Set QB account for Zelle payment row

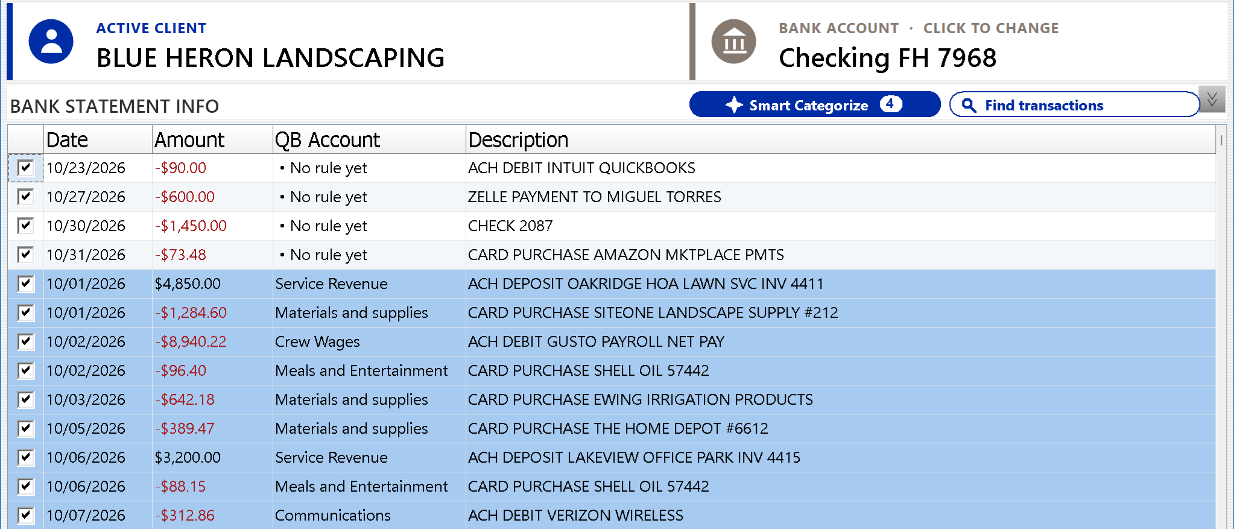coord(369,197)
